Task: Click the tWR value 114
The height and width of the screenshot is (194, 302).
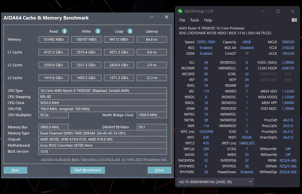Action: (206, 126)
